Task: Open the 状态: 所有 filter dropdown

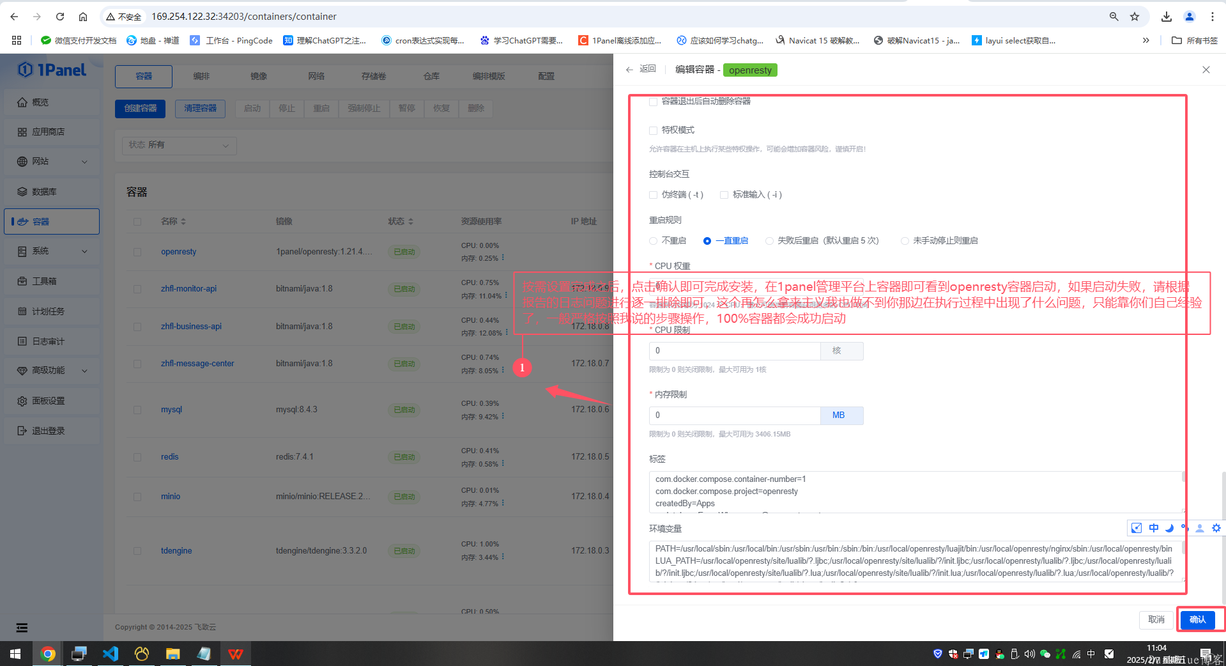Action: tap(179, 145)
